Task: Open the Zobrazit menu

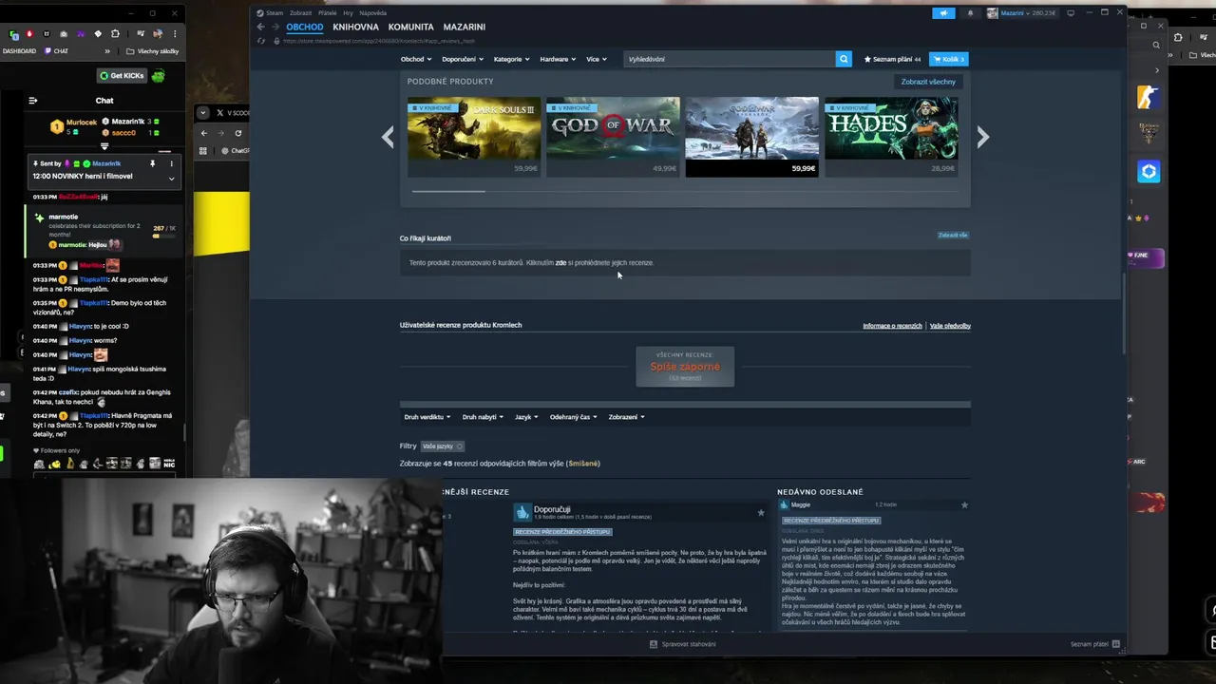Action: (300, 13)
